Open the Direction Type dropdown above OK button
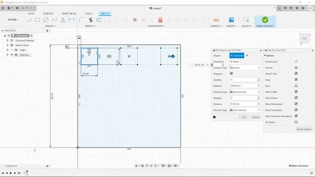This screenshot has height=177, width=315. click(245, 110)
